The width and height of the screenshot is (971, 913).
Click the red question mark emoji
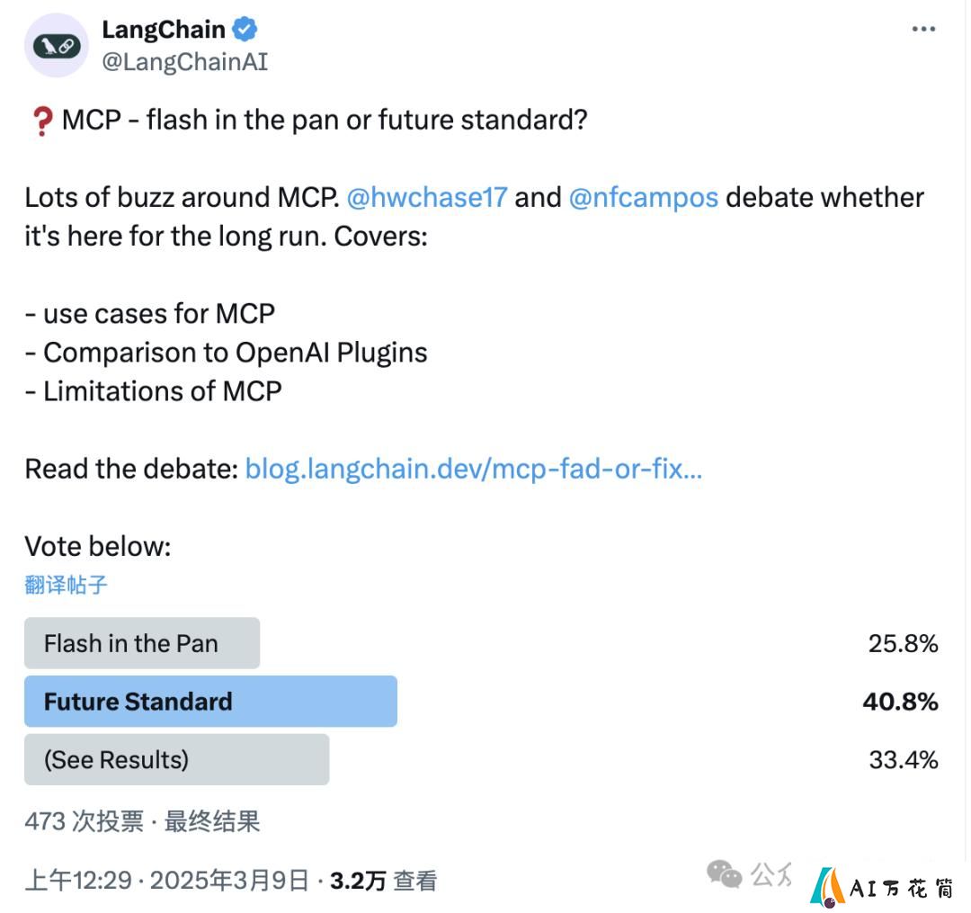[x=42, y=121]
